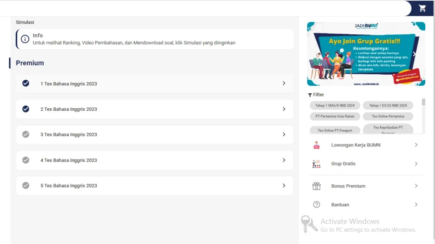This screenshot has height=244, width=435.
Task: Open Grup Gratis chevron arrow
Action: [x=416, y=164]
